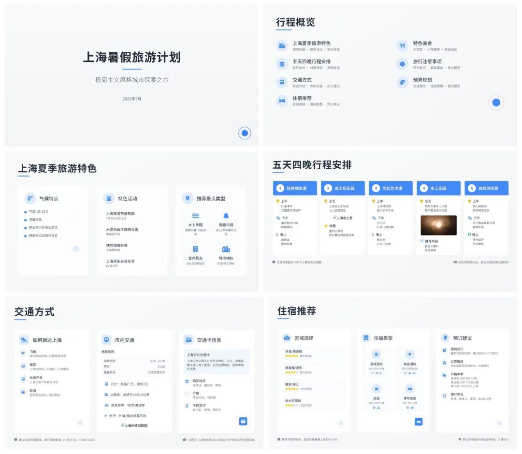
Task: Select the calendar icon beside 五天四晚行程安排
Action: [281, 63]
